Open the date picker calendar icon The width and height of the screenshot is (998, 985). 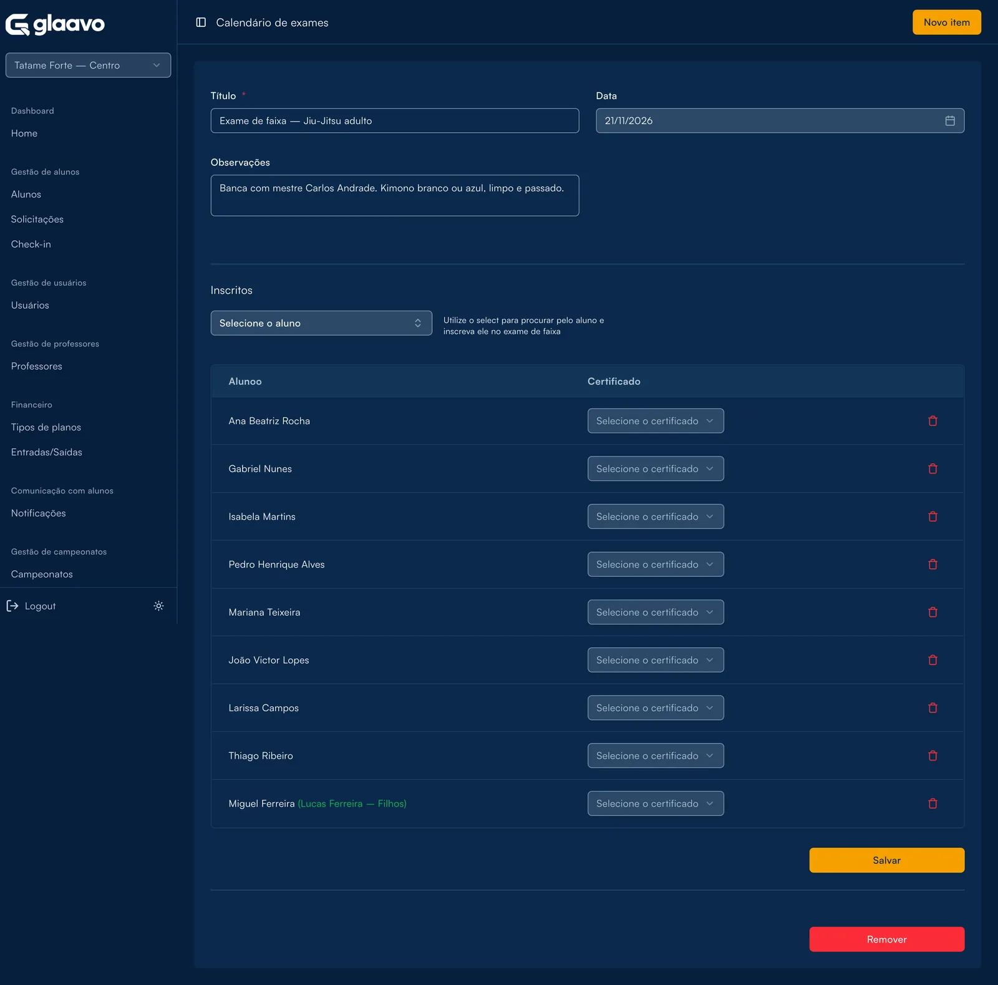click(950, 121)
